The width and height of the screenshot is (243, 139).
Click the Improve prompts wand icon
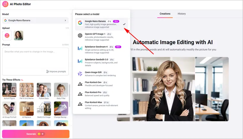pos(48,71)
